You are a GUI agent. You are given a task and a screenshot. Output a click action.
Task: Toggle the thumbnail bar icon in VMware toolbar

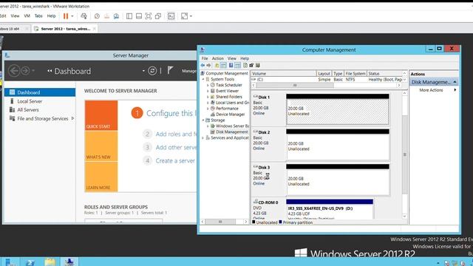(139, 16)
